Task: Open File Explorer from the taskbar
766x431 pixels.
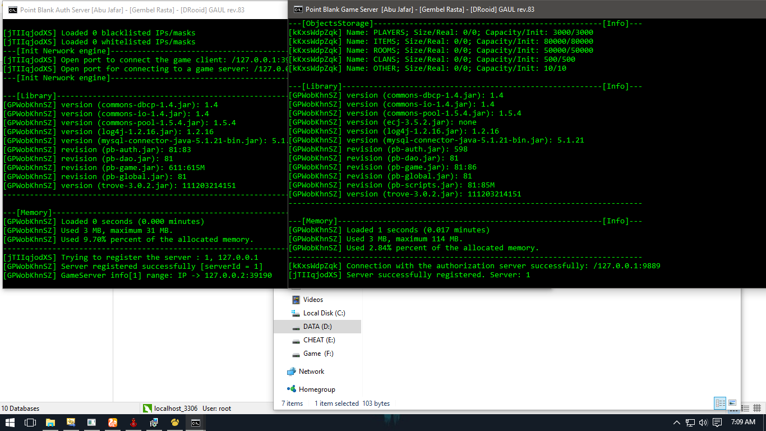Action: click(x=50, y=422)
